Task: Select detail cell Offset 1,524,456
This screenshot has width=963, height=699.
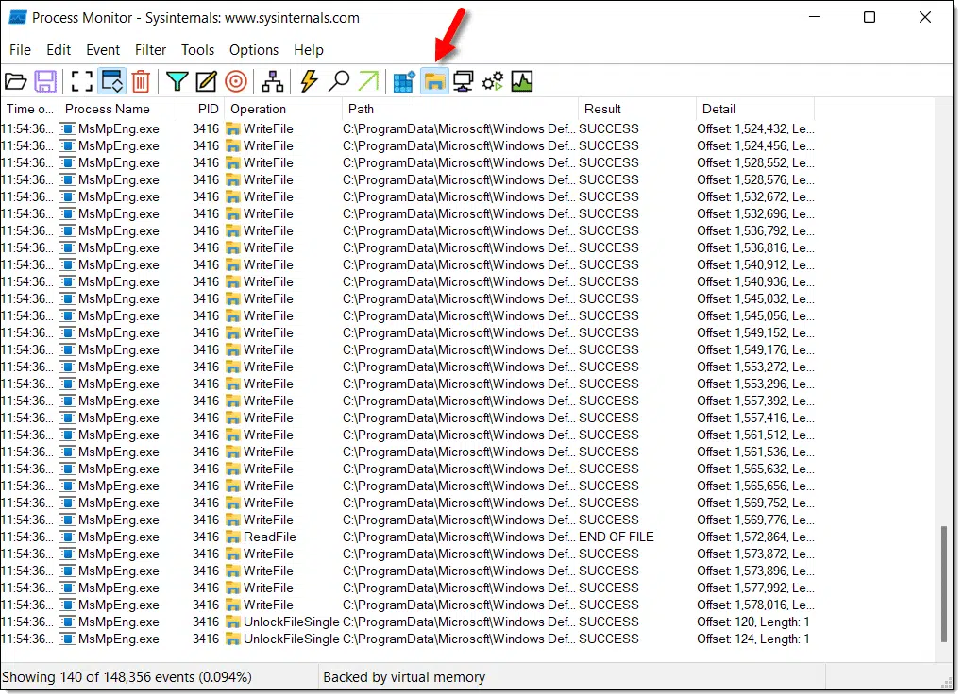Action: [x=755, y=146]
